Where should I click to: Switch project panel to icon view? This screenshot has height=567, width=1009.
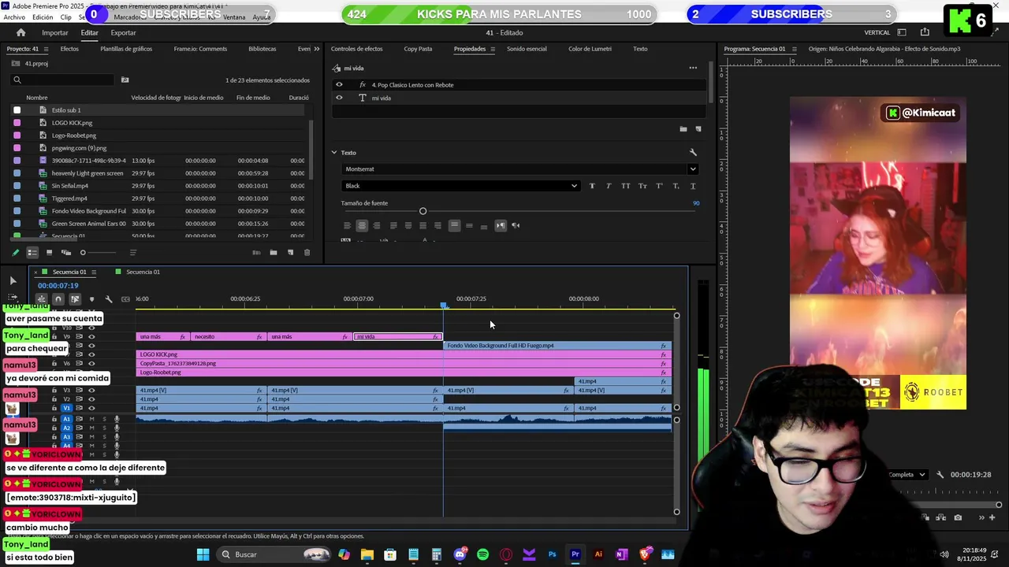[x=49, y=253]
